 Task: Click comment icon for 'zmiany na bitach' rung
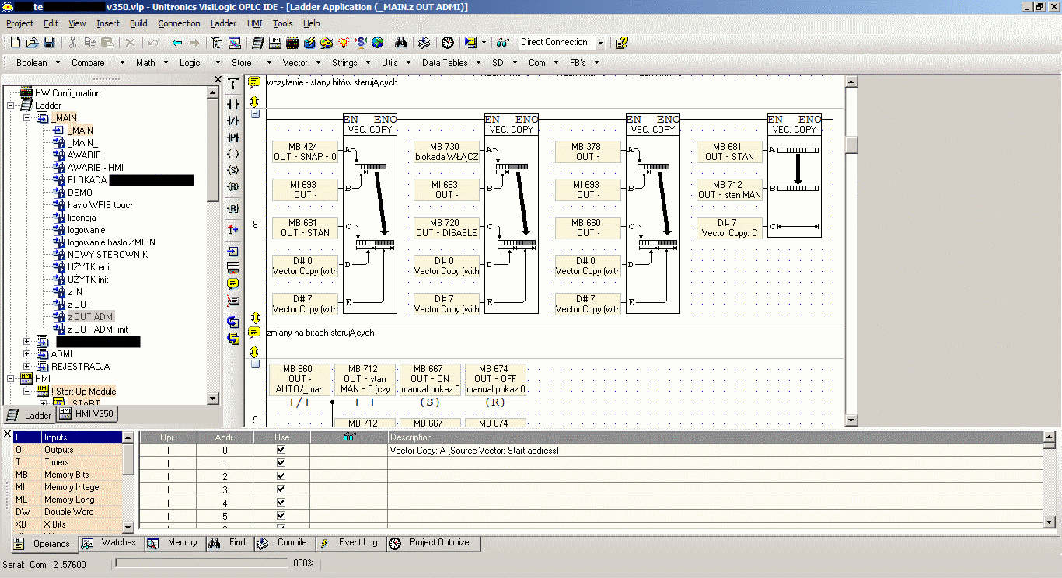254,333
